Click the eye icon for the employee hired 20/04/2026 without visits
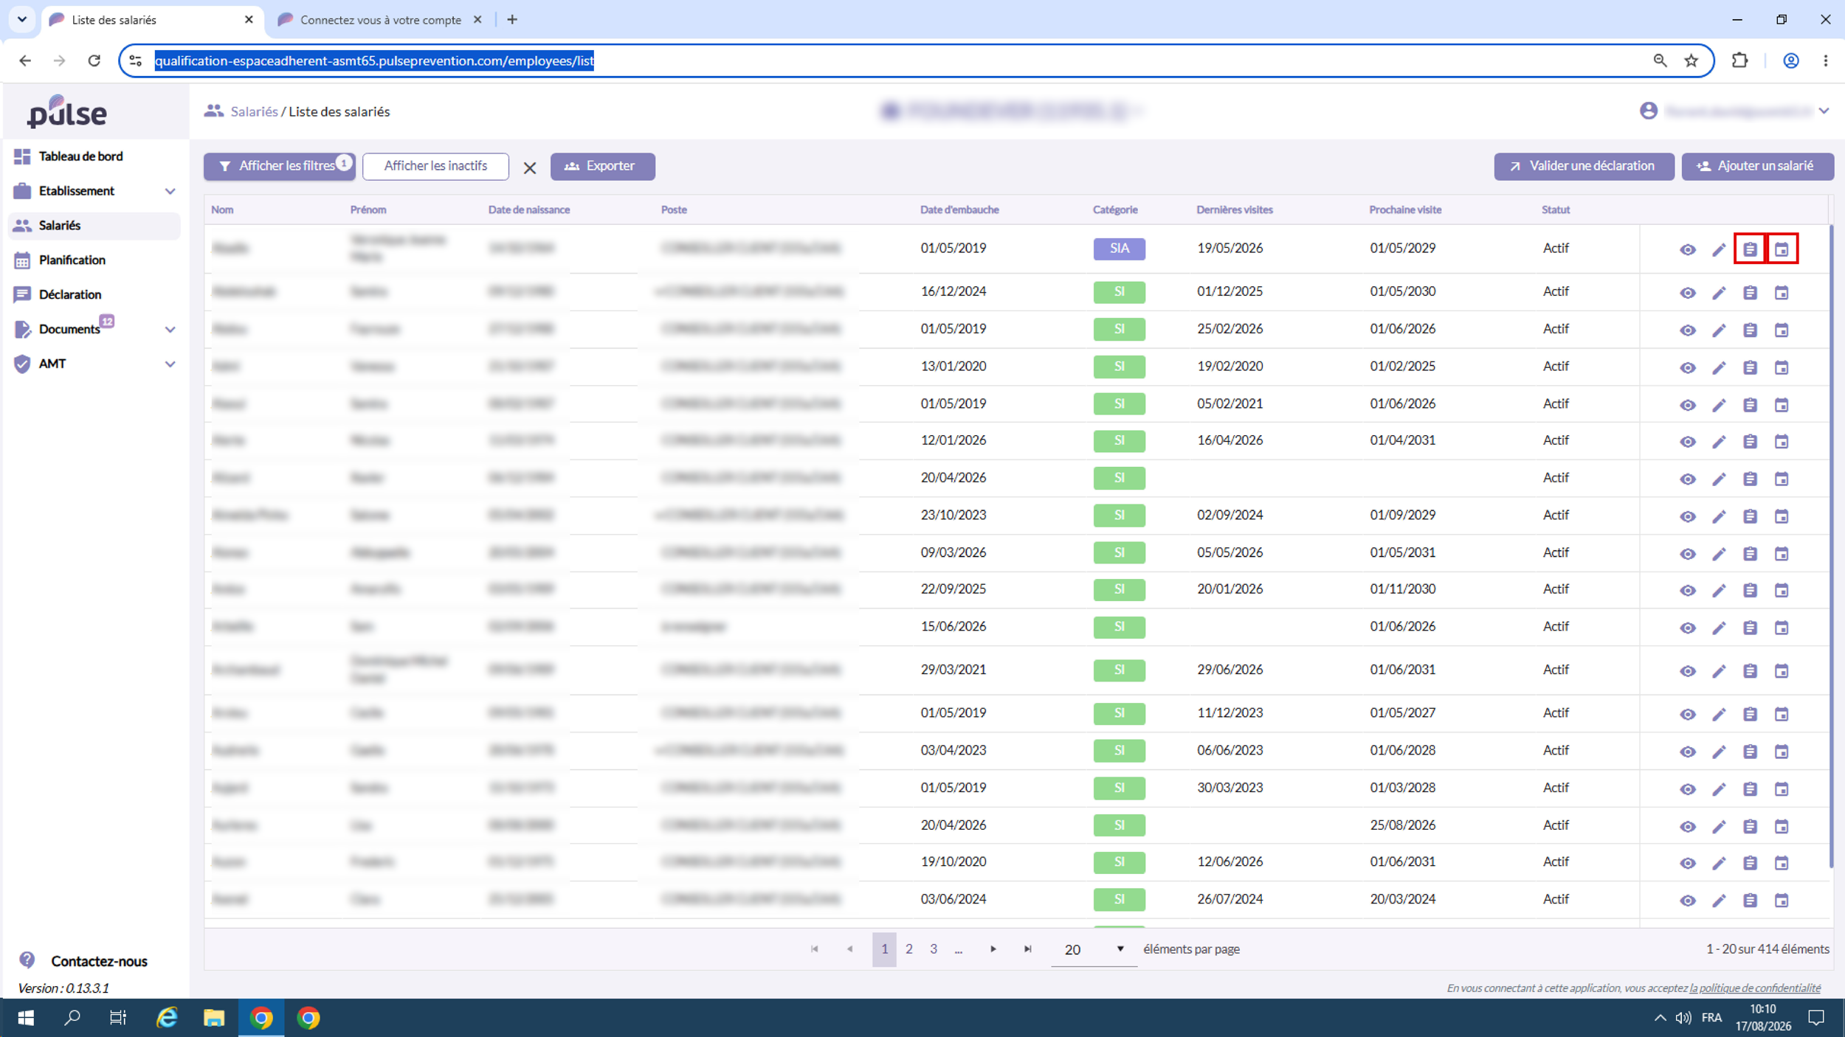1845x1037 pixels. pyautogui.click(x=1687, y=479)
